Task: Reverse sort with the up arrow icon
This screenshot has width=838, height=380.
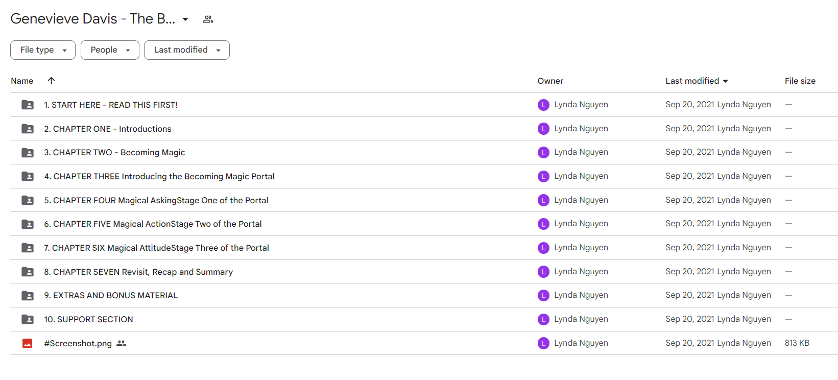Action: pos(51,80)
